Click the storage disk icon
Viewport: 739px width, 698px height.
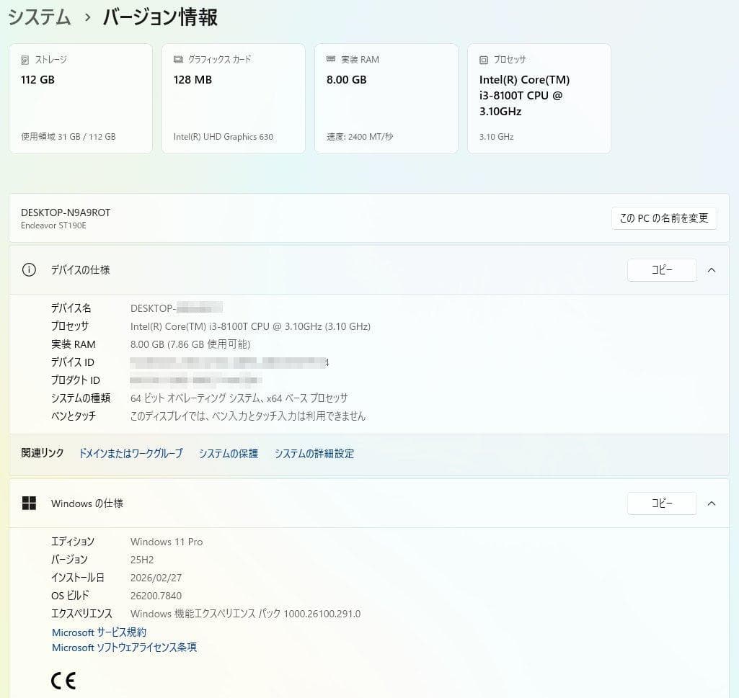coord(25,60)
